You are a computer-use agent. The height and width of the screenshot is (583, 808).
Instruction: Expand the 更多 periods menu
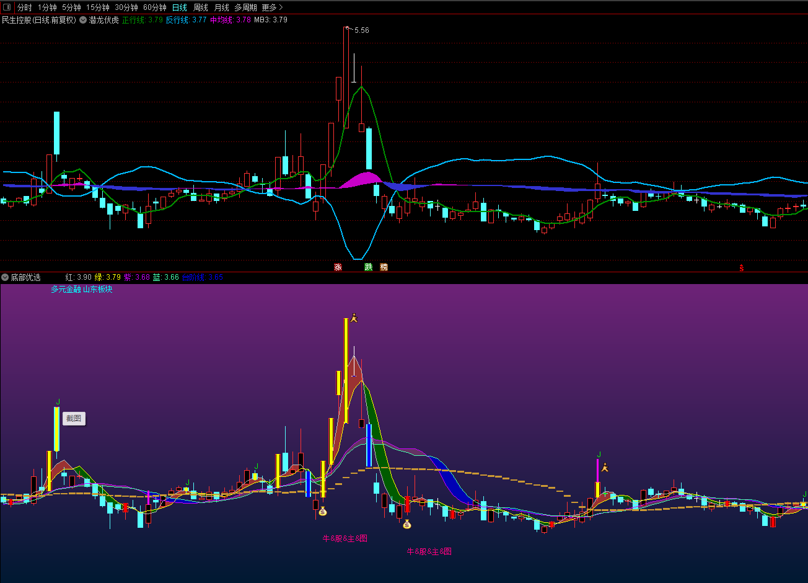click(x=272, y=7)
